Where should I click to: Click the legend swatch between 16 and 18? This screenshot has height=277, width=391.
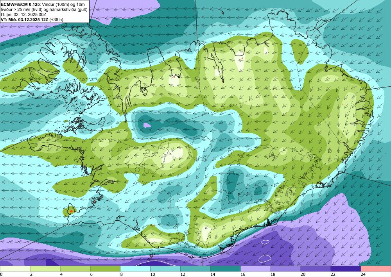pyautogui.click(x=255, y=269)
